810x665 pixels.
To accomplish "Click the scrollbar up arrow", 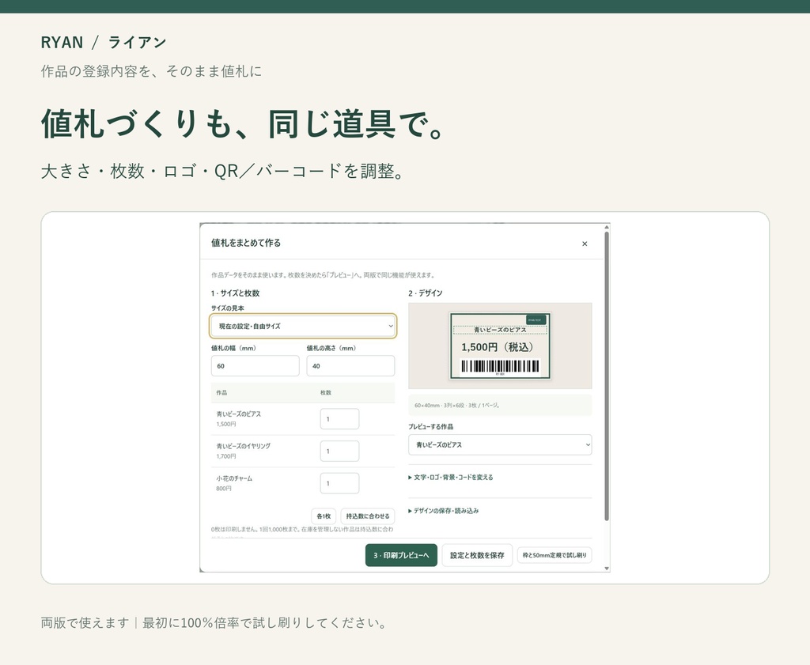I will coord(607,227).
